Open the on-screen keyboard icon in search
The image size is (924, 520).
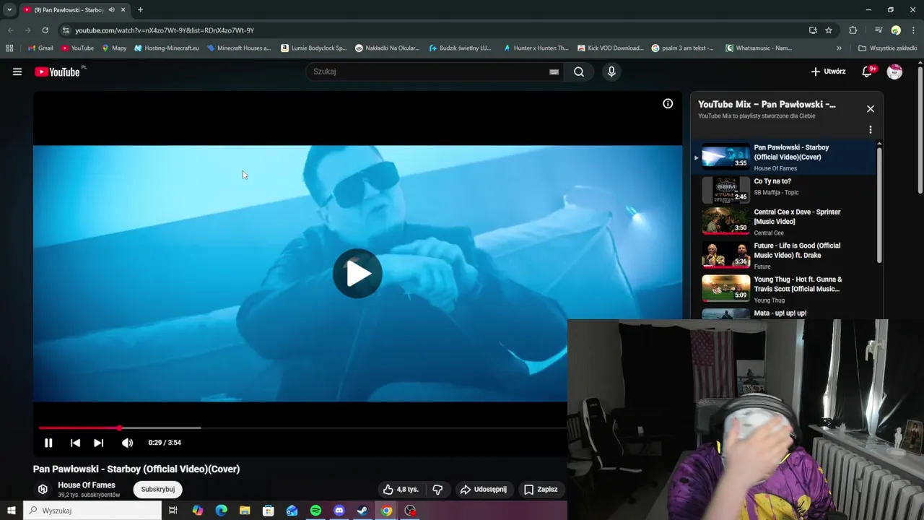[x=554, y=71]
